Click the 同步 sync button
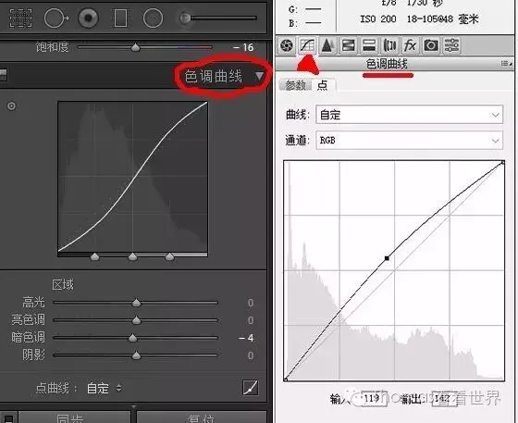The image size is (518, 423). (x=75, y=417)
